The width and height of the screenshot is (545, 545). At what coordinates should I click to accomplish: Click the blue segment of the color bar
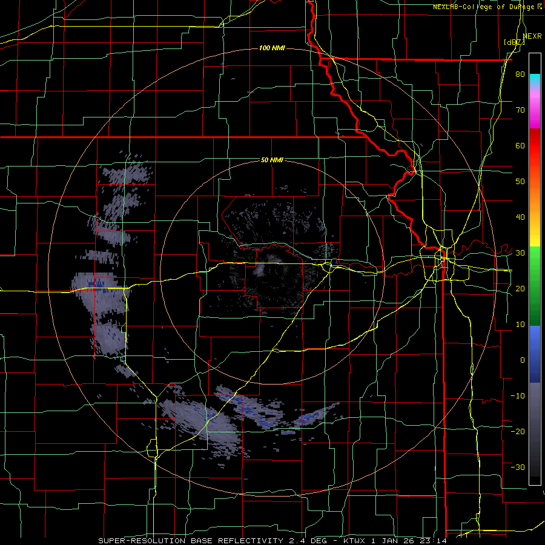click(x=535, y=354)
